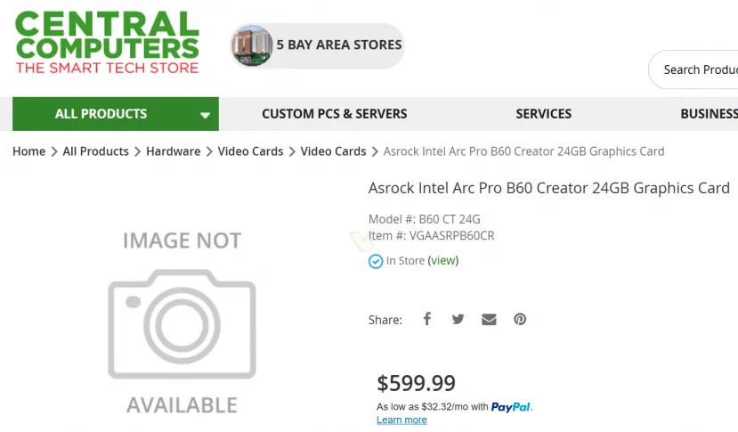Navigate to Hardware breadcrumb
Screen dimensions: 738x432
tap(173, 151)
